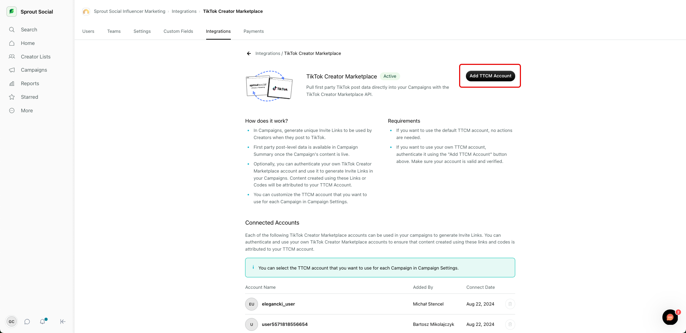Click Bartosz Mikolajczyk in the Added By column
This screenshot has height=333, width=686.
[x=433, y=324]
